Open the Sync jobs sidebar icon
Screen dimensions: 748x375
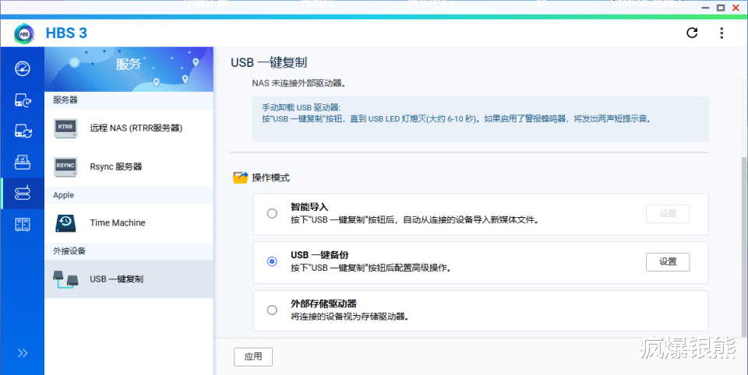pyautogui.click(x=23, y=131)
